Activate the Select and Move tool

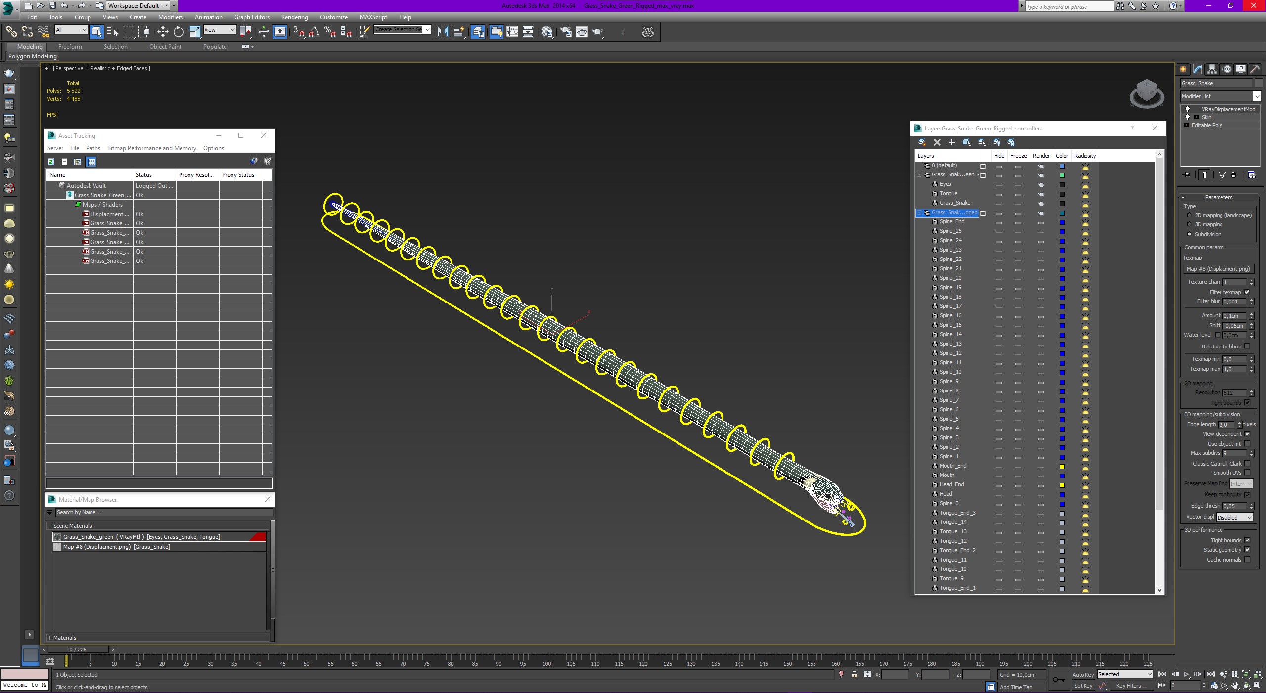[163, 32]
